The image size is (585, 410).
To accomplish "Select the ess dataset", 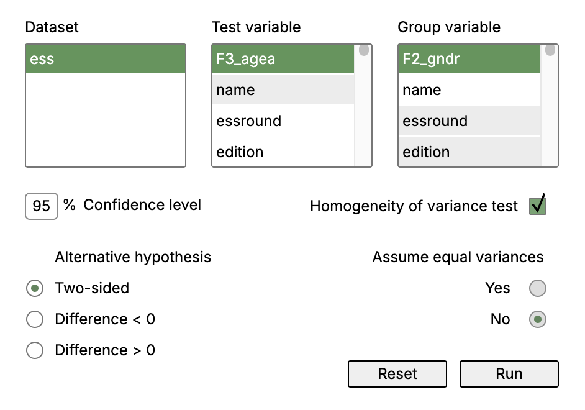I will [106, 59].
